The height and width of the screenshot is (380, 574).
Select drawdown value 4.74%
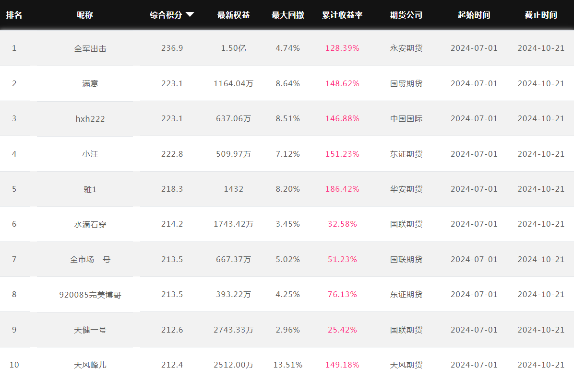tap(288, 48)
